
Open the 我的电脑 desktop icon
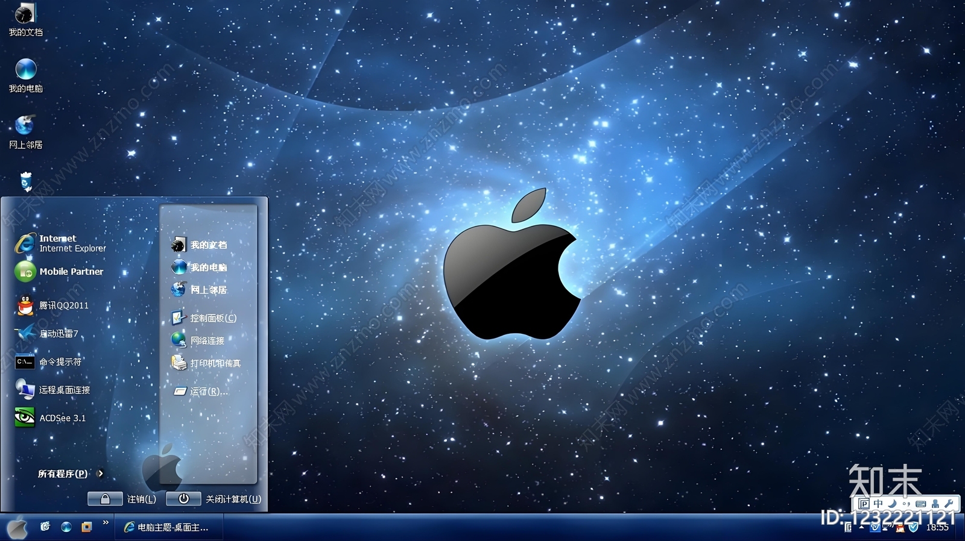[x=25, y=75]
